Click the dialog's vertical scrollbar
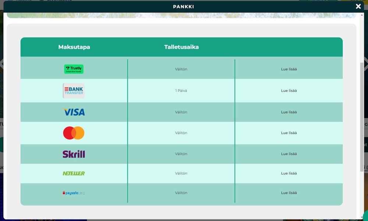Screen dimensions: 368x221 coord(361,110)
